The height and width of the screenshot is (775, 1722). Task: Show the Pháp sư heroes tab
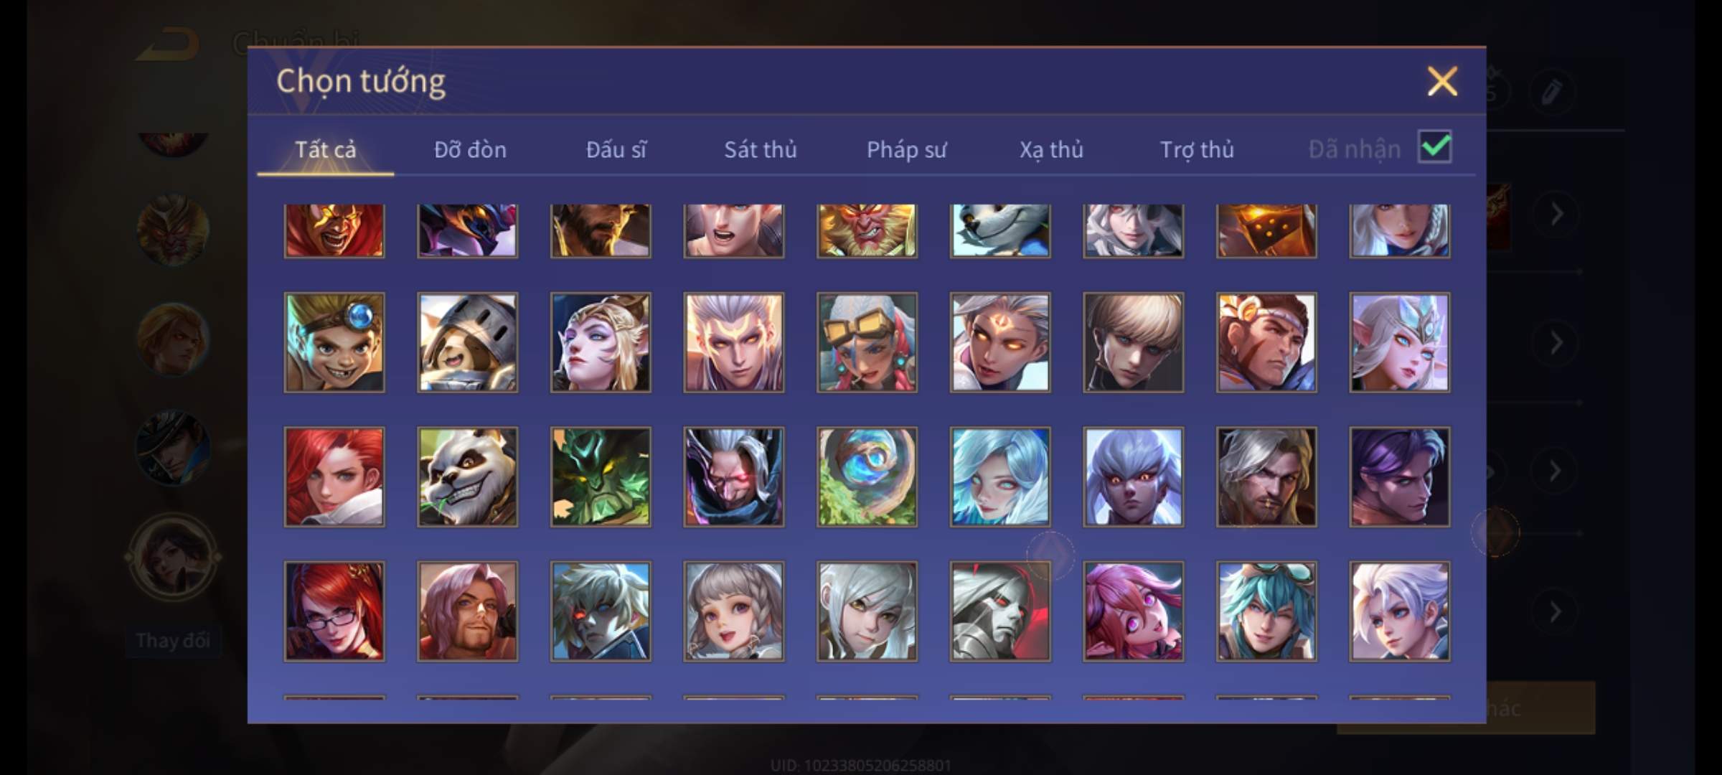coord(906,149)
